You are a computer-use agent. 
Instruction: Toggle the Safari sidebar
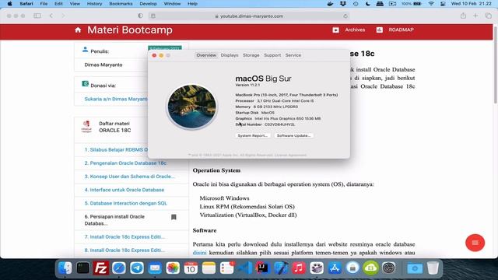(37, 16)
